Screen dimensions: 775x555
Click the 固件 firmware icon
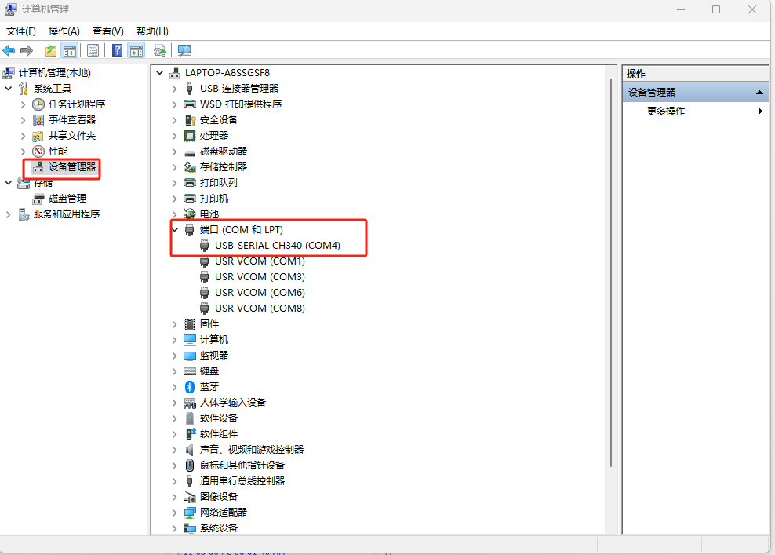190,324
